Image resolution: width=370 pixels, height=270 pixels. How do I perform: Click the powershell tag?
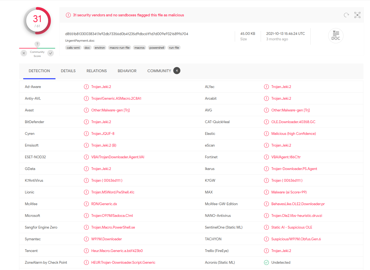pos(157,48)
